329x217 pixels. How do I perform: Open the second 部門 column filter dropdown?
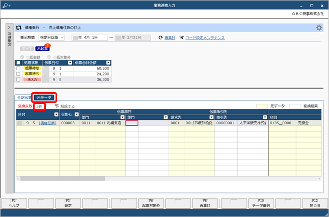point(166,117)
